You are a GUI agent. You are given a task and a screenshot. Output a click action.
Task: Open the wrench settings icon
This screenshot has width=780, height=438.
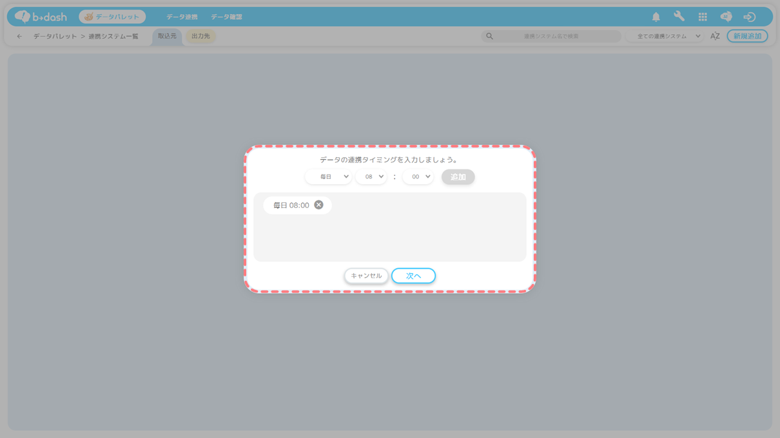[679, 17]
